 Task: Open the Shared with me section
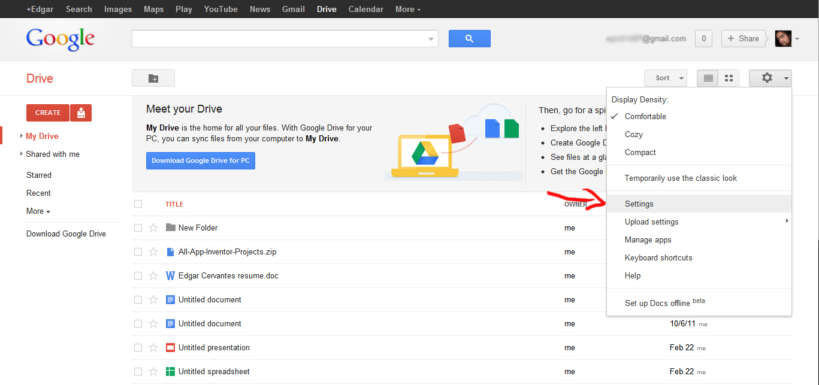[53, 154]
